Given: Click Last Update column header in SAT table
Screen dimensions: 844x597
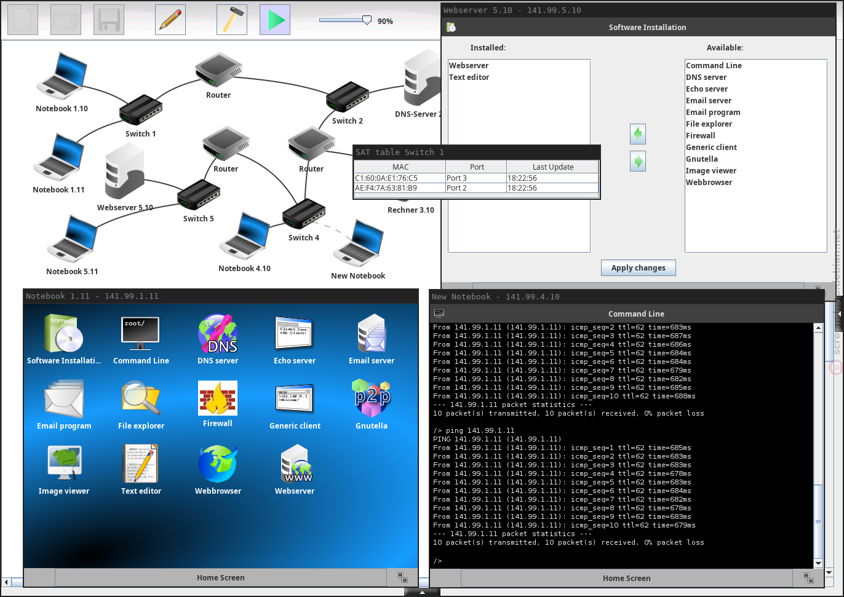Looking at the screenshot, I should 553,167.
